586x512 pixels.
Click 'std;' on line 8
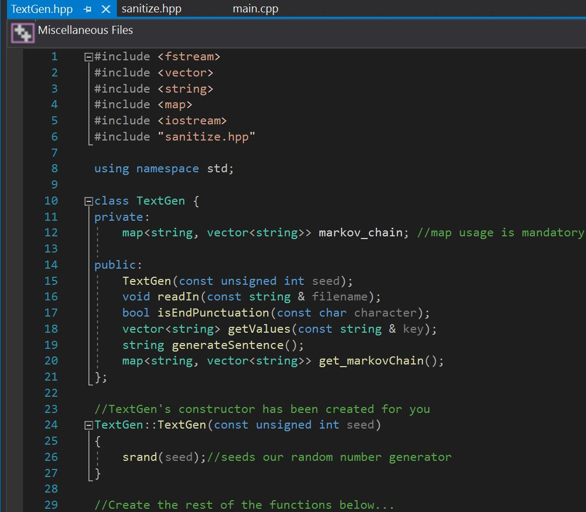coord(220,169)
